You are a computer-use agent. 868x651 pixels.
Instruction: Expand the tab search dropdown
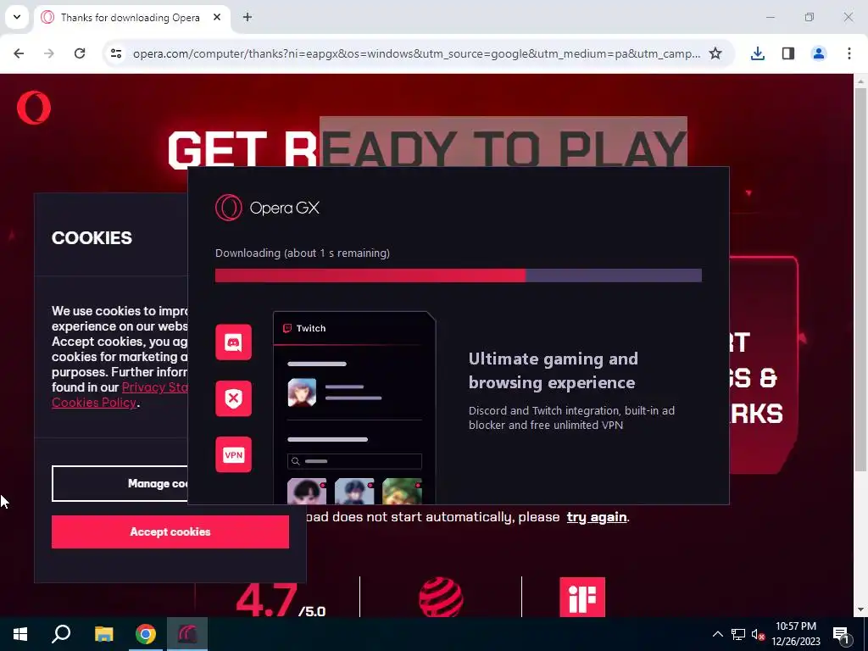click(17, 17)
